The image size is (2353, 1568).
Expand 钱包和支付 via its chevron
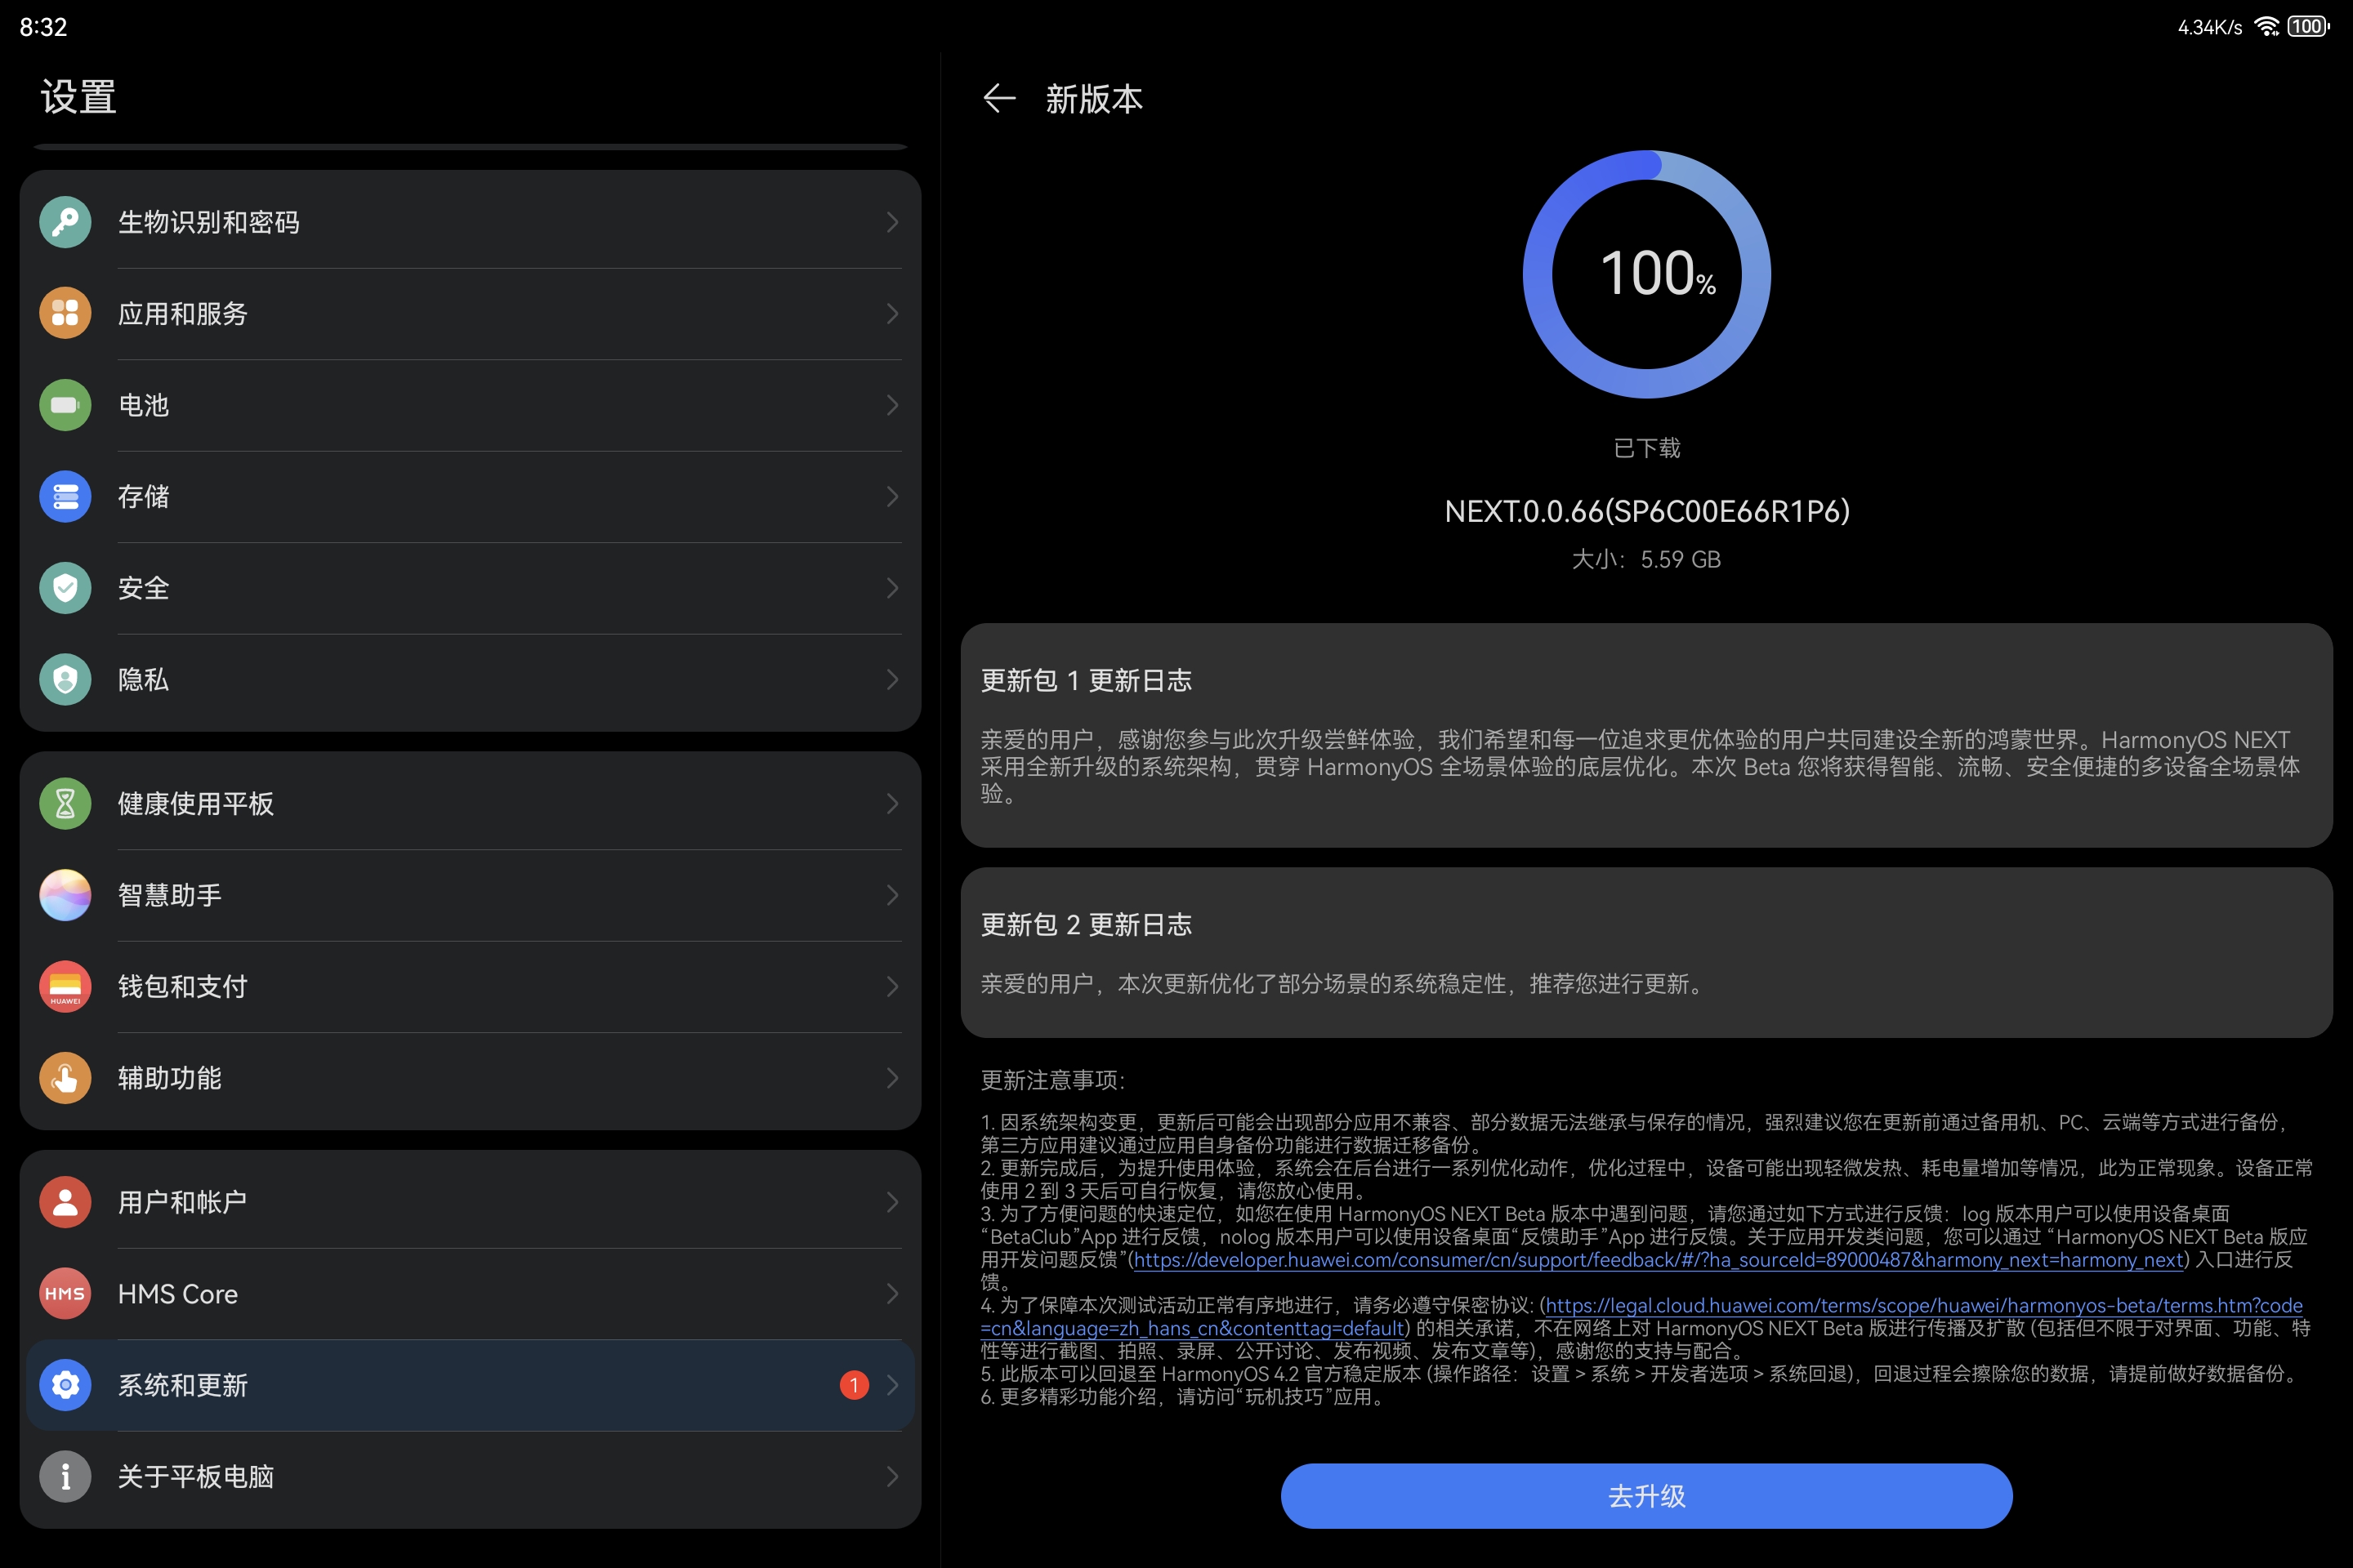(x=891, y=986)
